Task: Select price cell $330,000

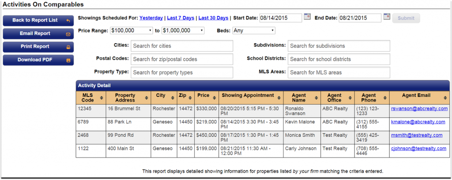Action: tap(207, 111)
